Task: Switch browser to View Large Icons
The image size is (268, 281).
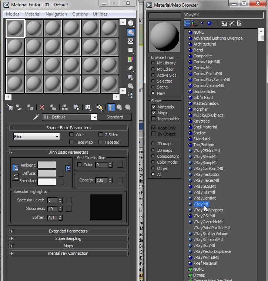Action: click(x=209, y=23)
